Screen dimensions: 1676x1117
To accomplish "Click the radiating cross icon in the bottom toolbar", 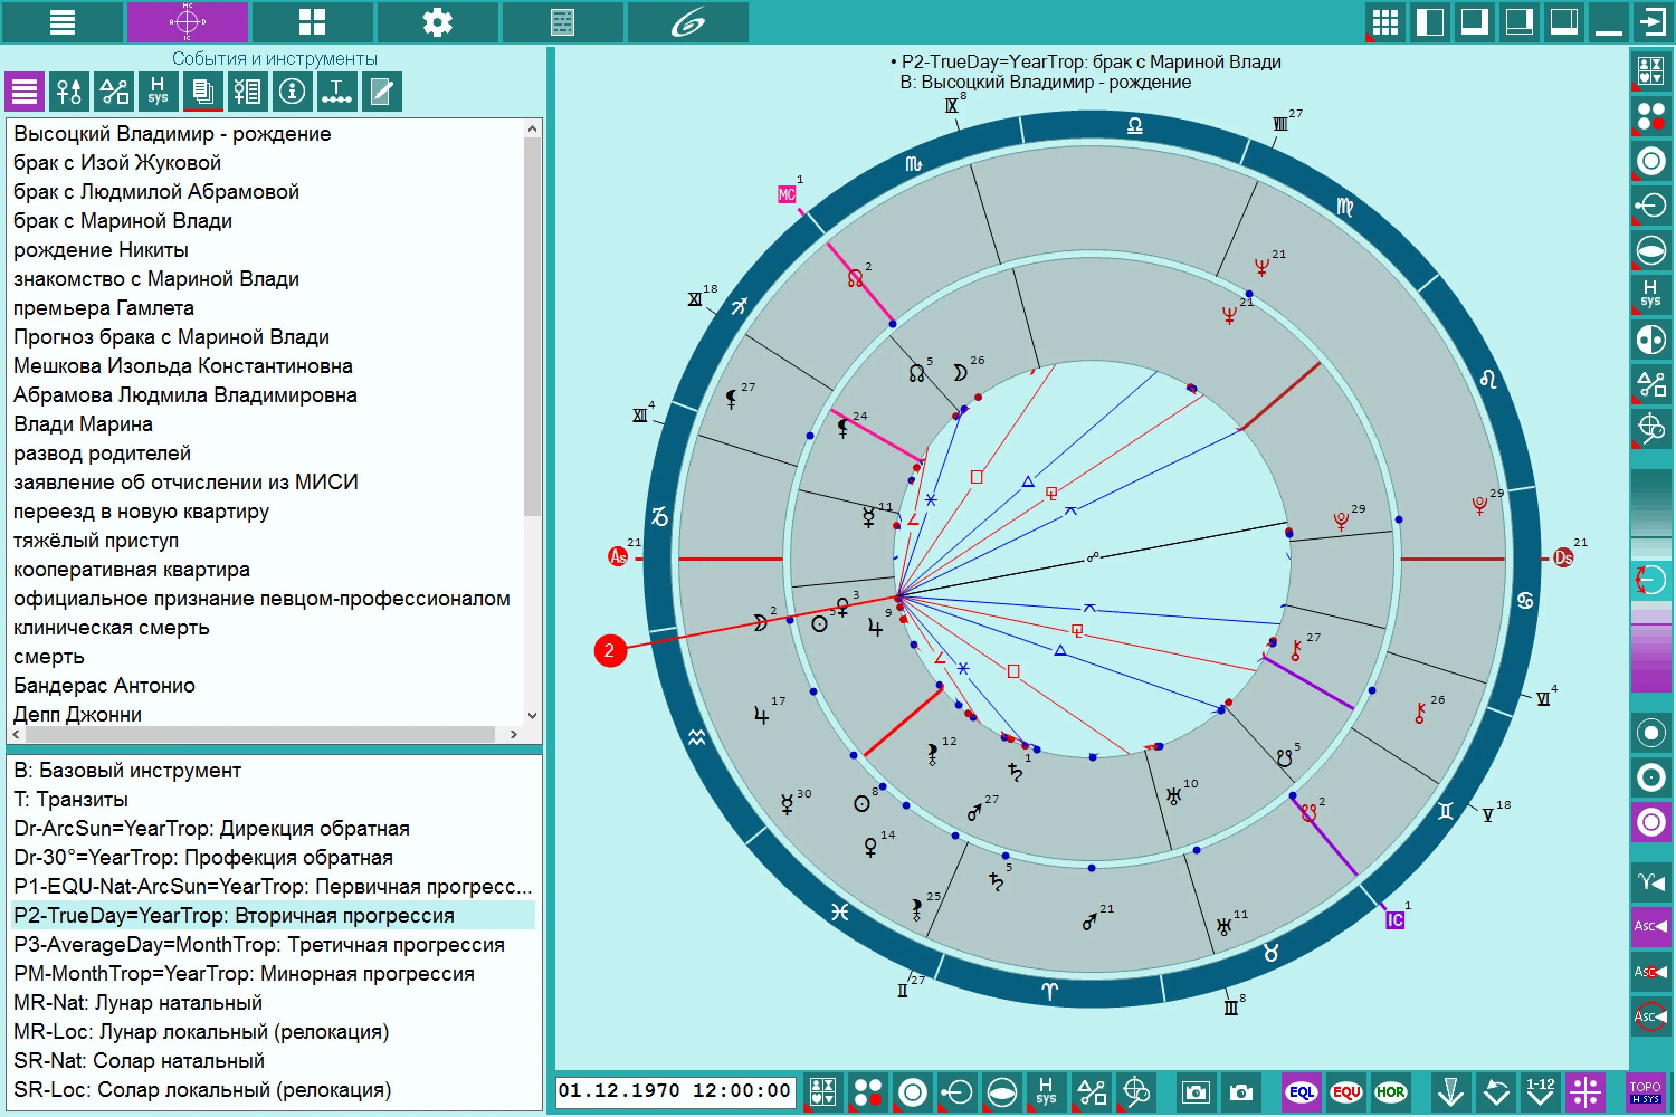I will [x=1585, y=1092].
